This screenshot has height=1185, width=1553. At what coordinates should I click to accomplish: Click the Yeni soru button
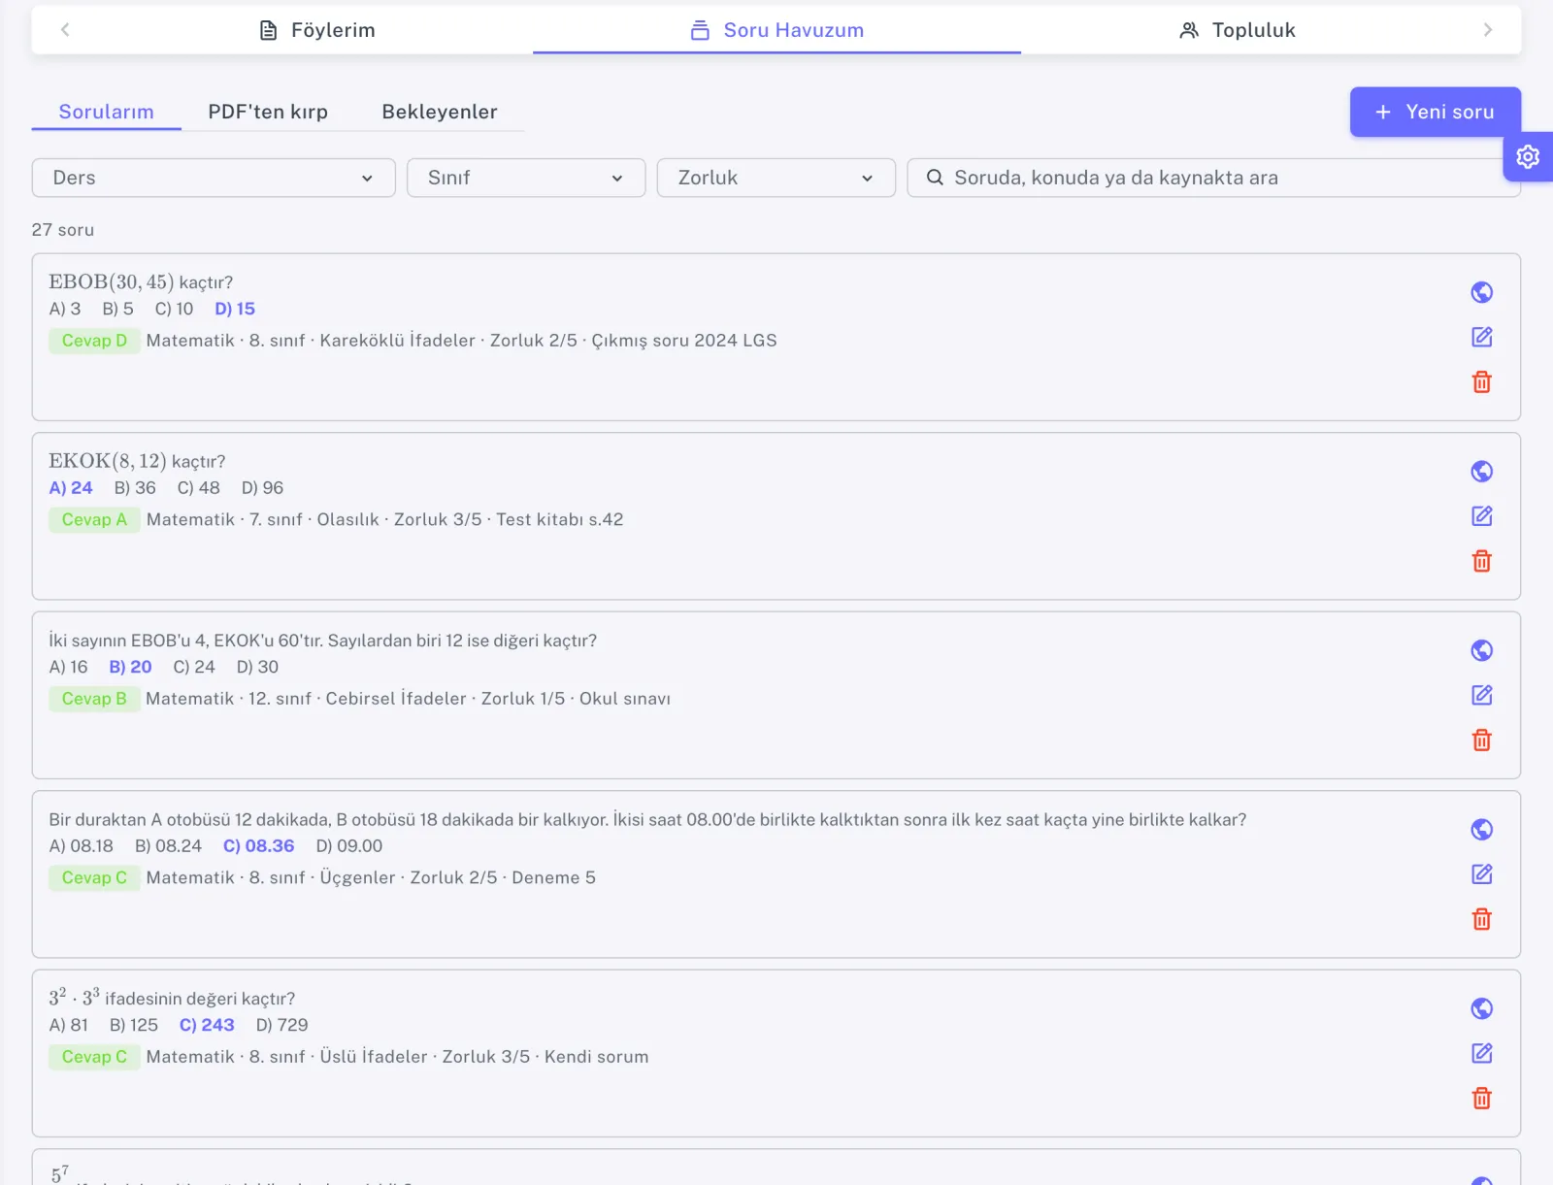[x=1435, y=112]
